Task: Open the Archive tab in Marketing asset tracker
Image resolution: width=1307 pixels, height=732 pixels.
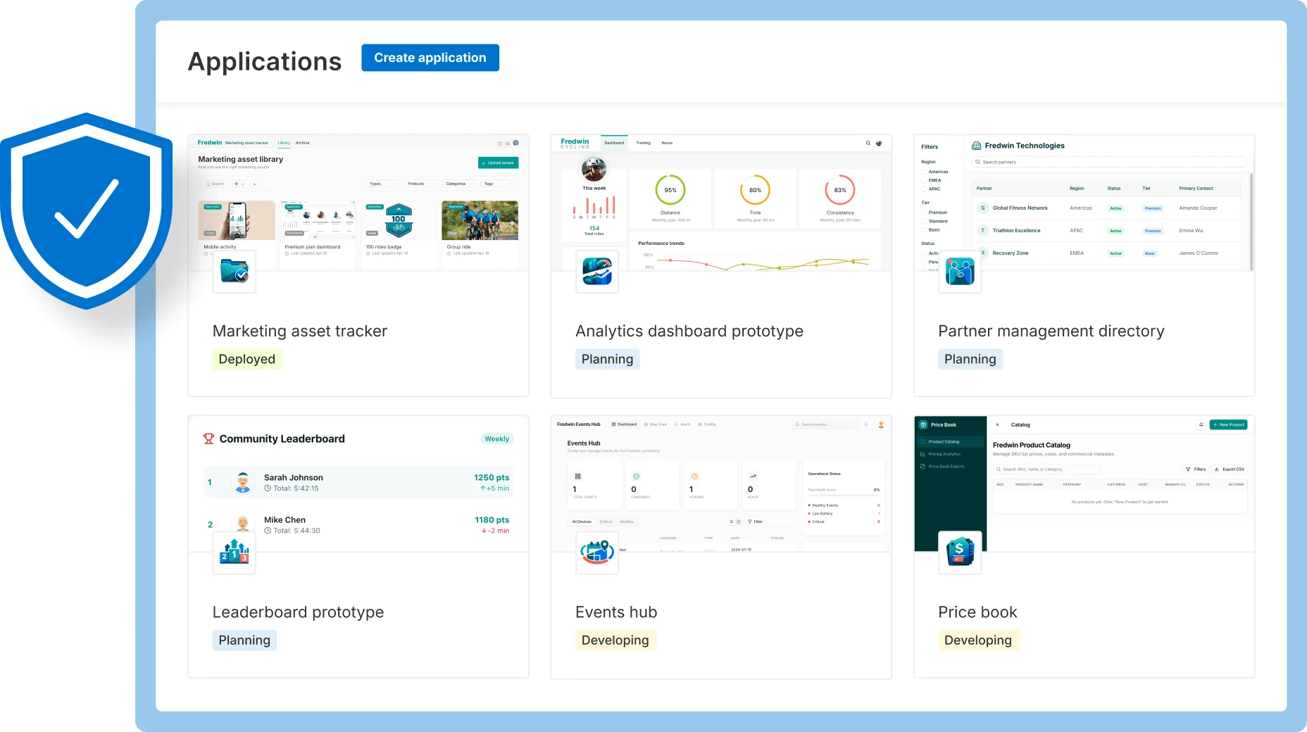Action: click(x=302, y=143)
